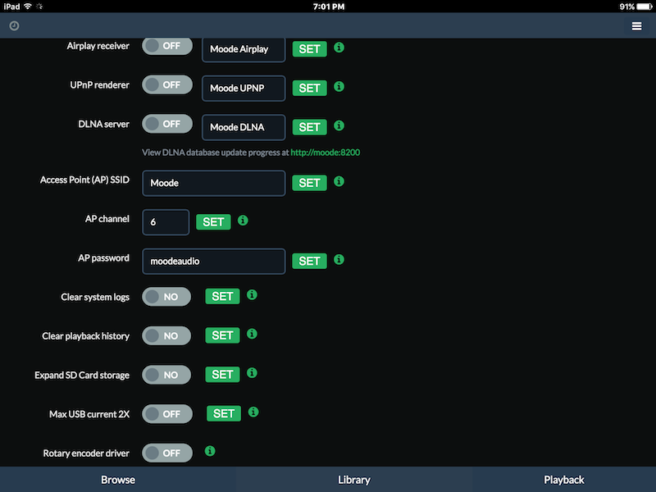Show info for Airplay receiver

point(339,48)
